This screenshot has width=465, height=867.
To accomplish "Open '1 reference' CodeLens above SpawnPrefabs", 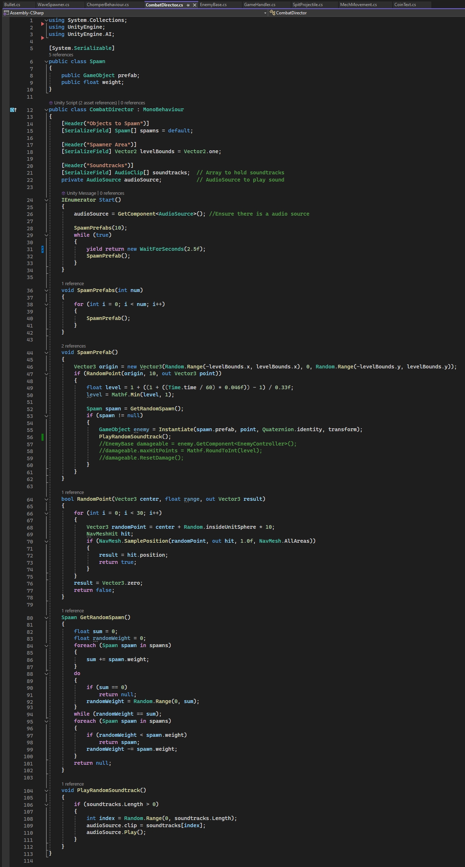I will coord(72,284).
